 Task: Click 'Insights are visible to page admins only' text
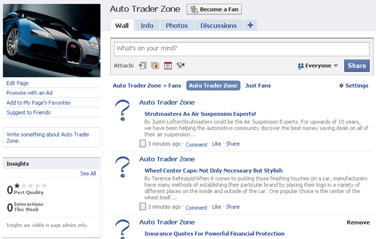tap(47, 225)
